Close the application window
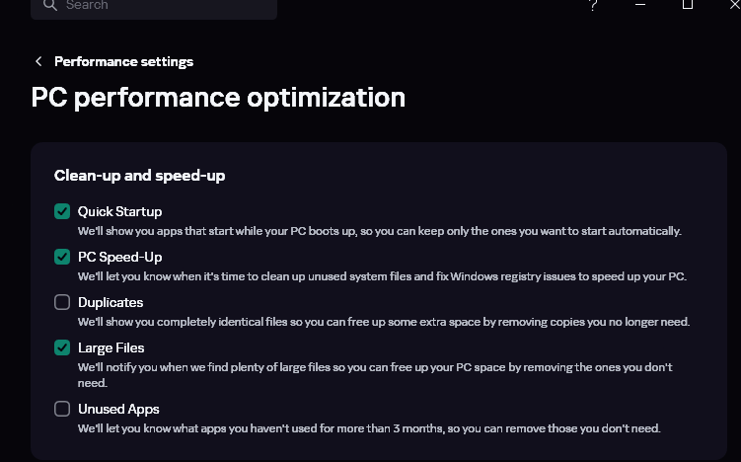Viewport: 741px width, 462px height. (732, 5)
